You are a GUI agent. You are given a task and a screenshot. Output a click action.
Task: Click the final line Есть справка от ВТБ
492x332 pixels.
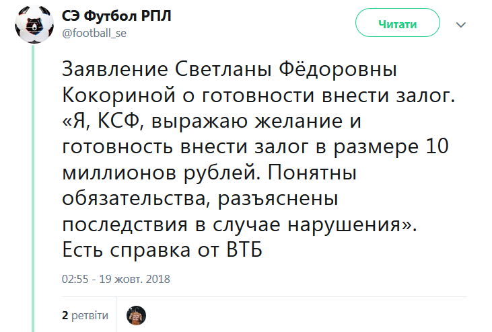click(x=161, y=249)
